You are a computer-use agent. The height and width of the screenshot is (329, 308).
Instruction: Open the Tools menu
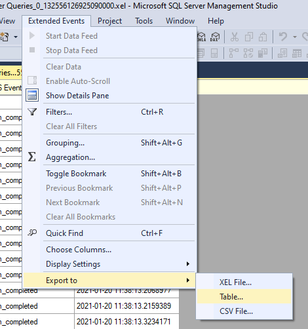point(144,21)
